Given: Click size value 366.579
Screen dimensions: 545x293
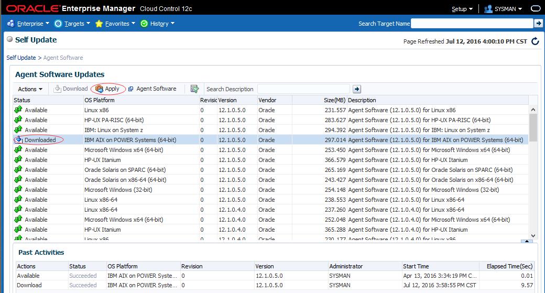Looking at the screenshot, I should coord(335,160).
